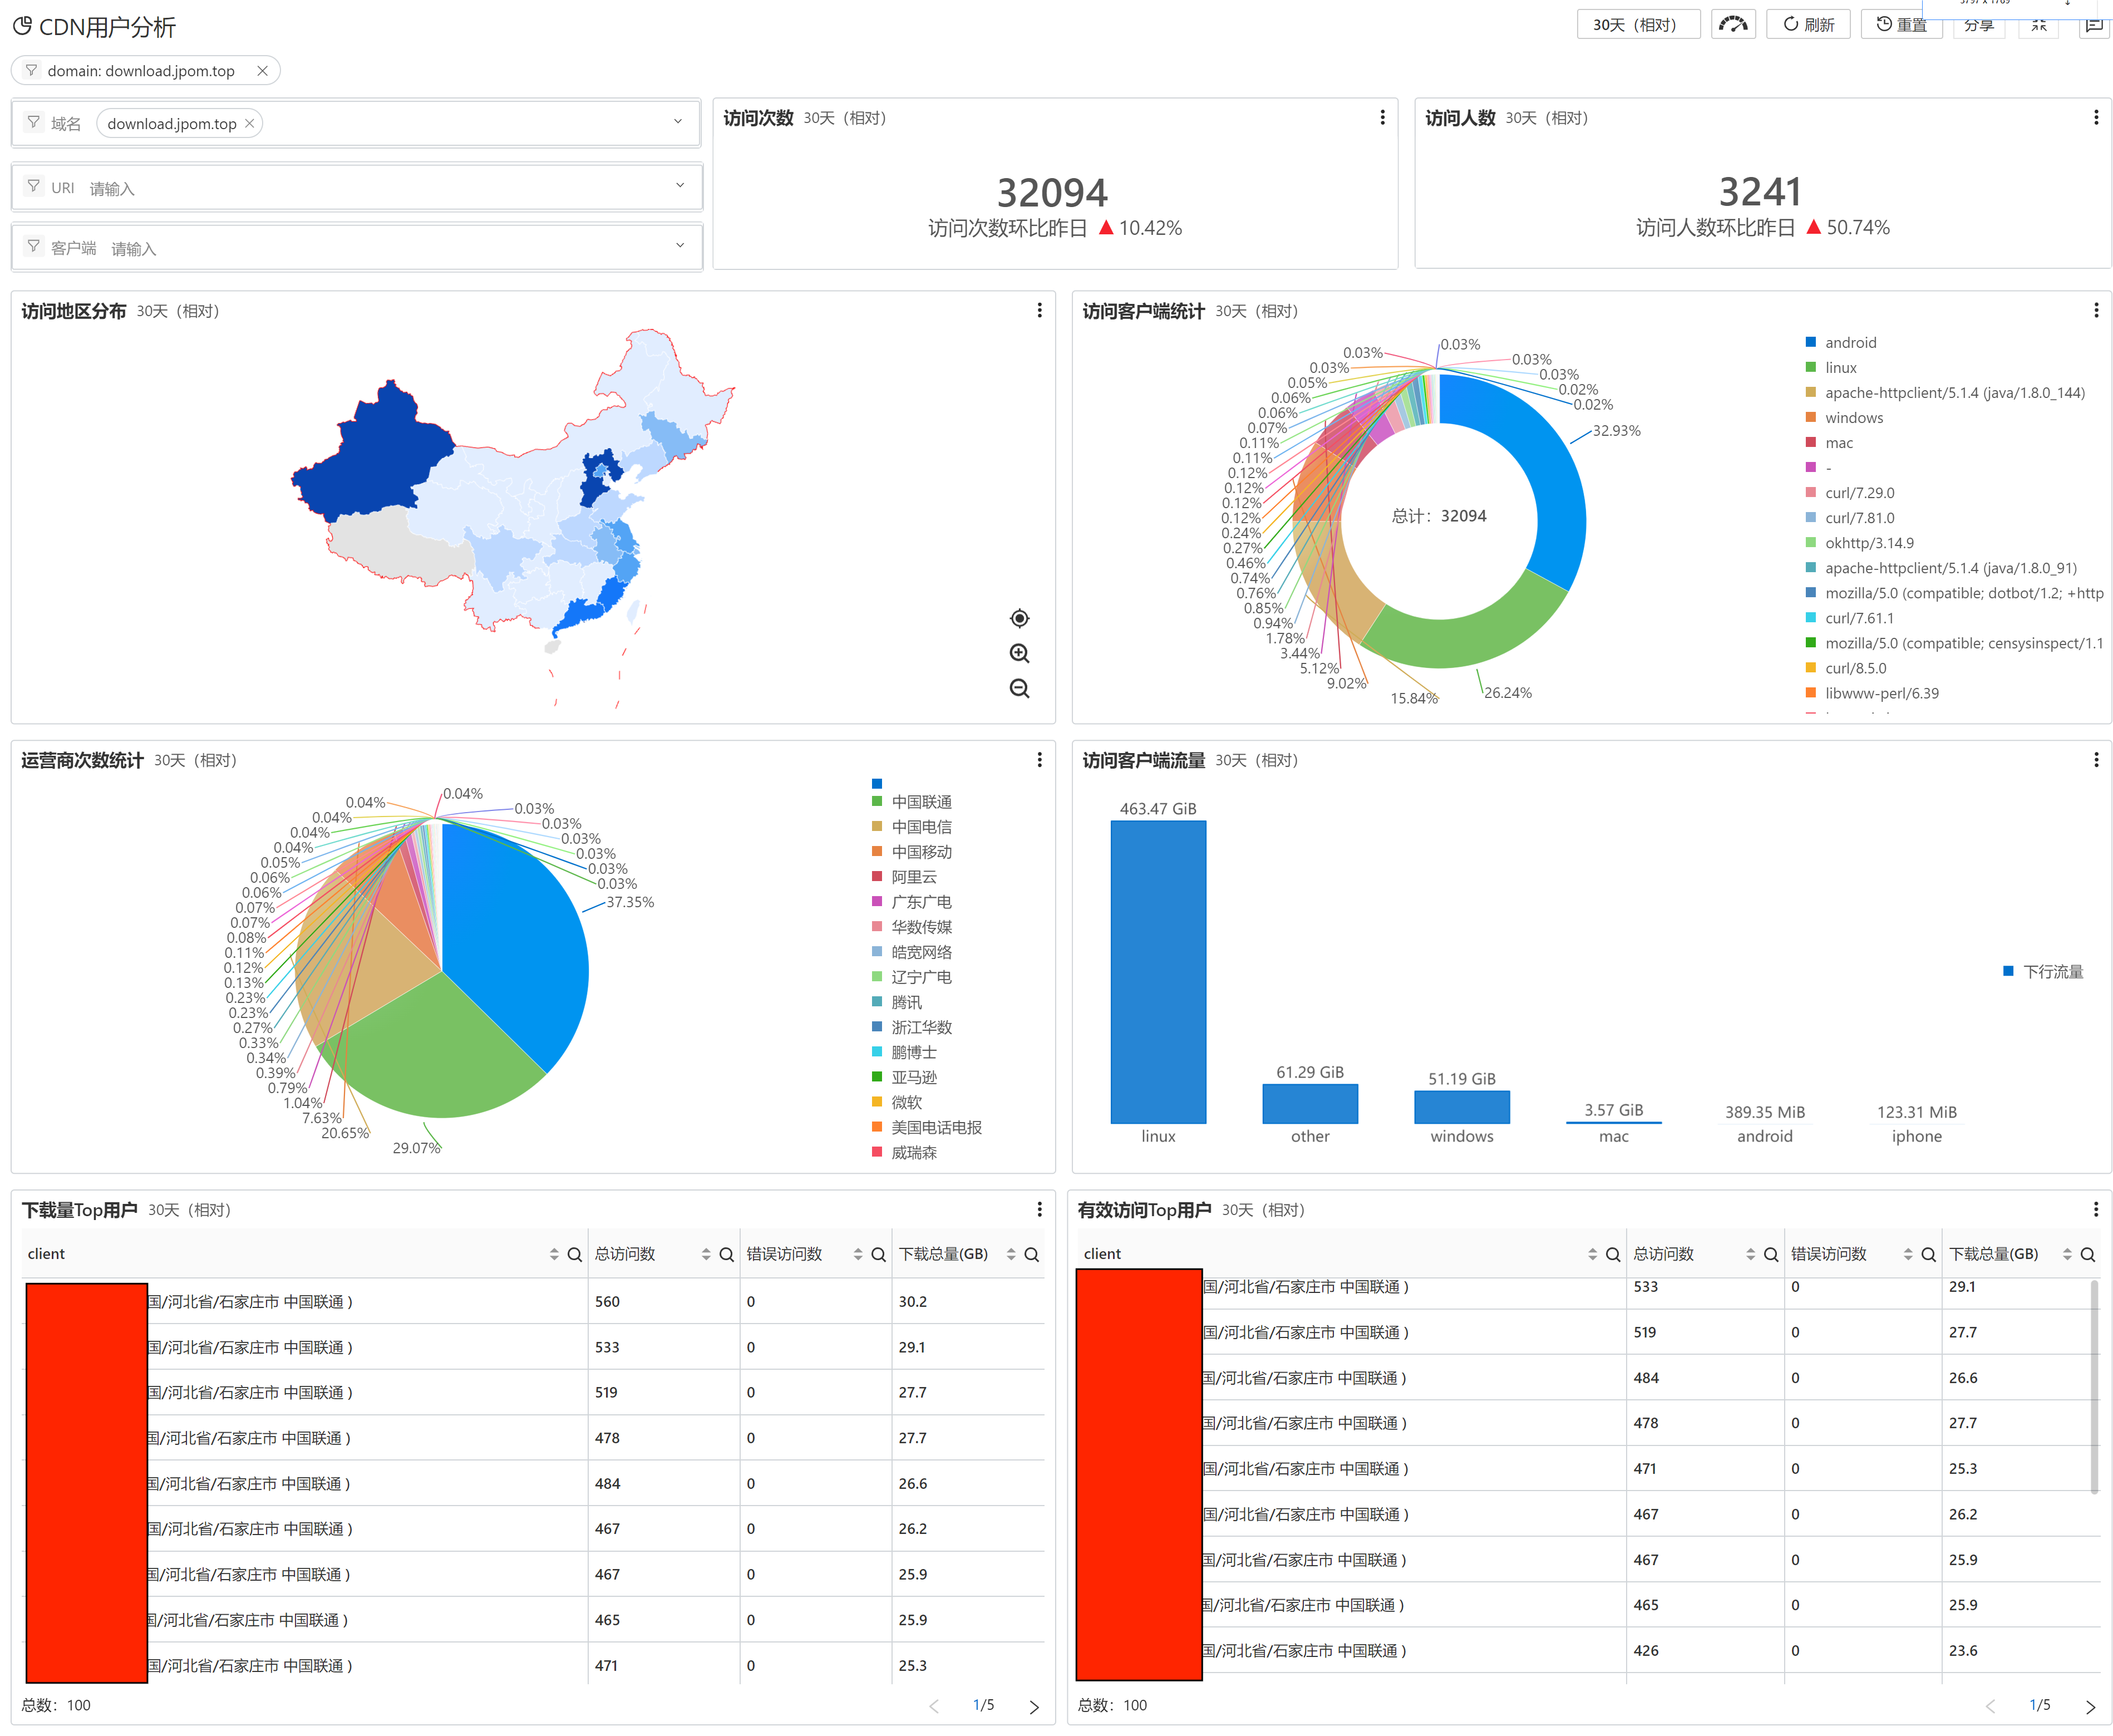Sort 总访问数 column in 有效访问Top用户 table
The height and width of the screenshot is (1736, 2113).
pyautogui.click(x=1750, y=1254)
